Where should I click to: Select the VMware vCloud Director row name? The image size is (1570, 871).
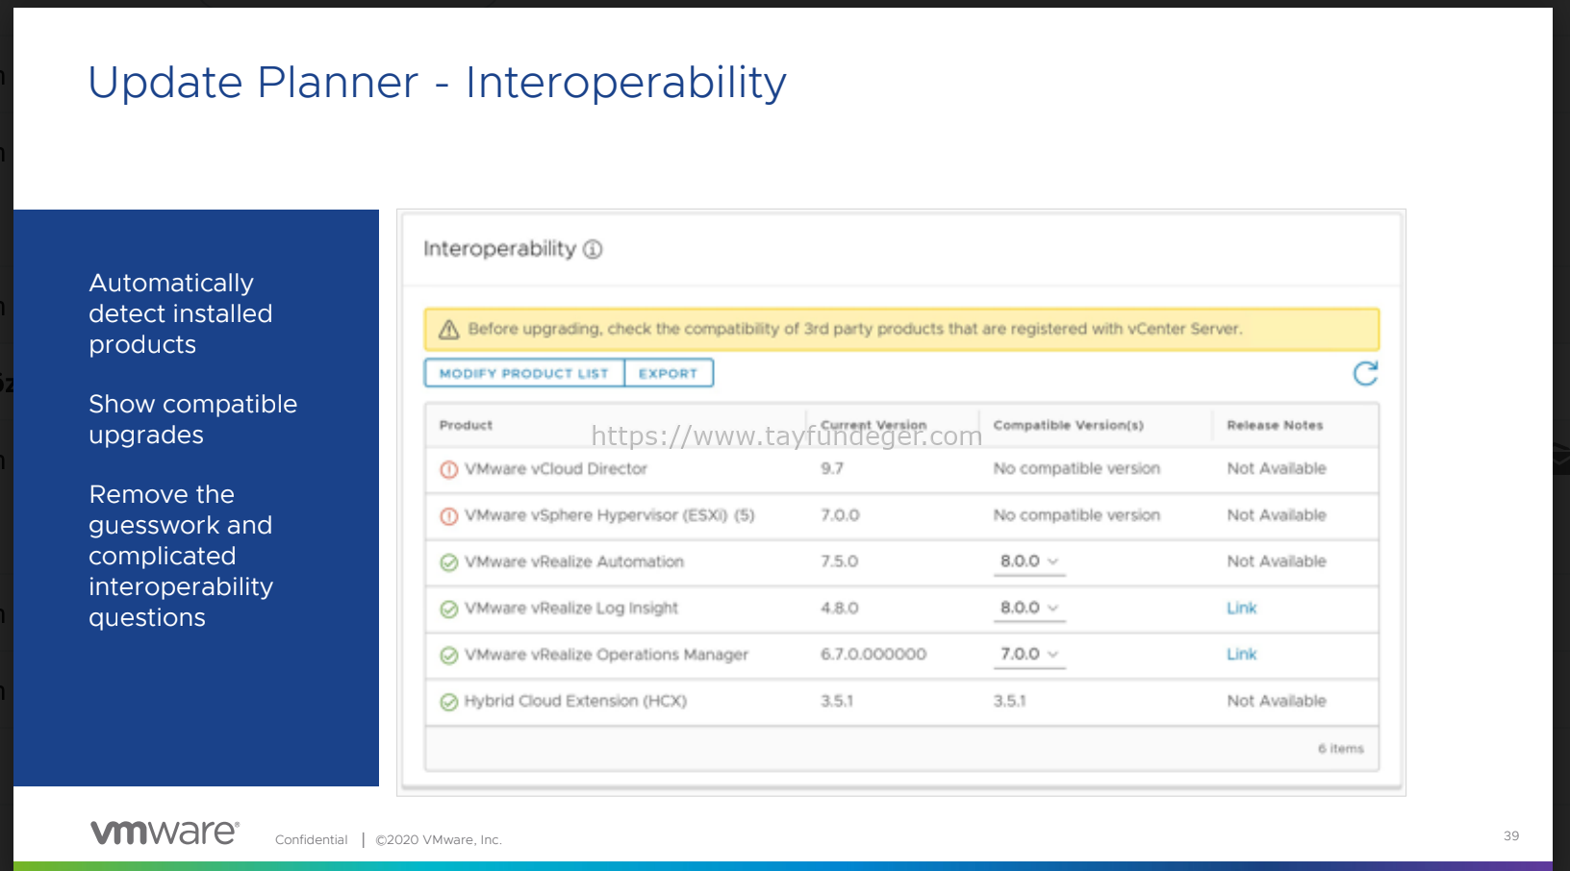[x=556, y=468]
